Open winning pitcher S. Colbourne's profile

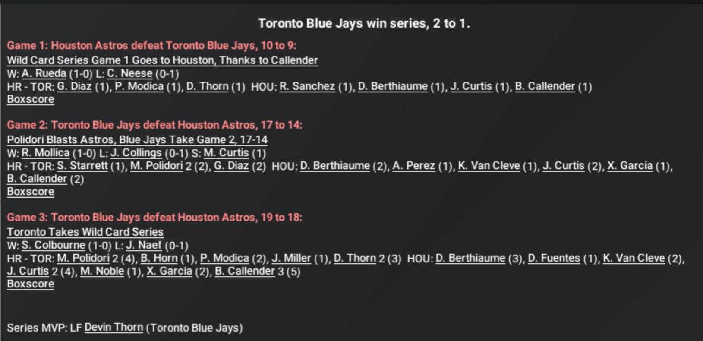point(53,246)
